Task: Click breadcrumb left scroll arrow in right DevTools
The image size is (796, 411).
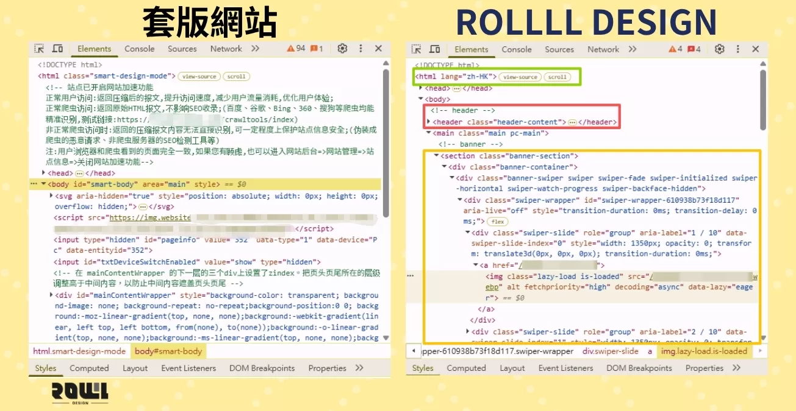Action: 415,351
